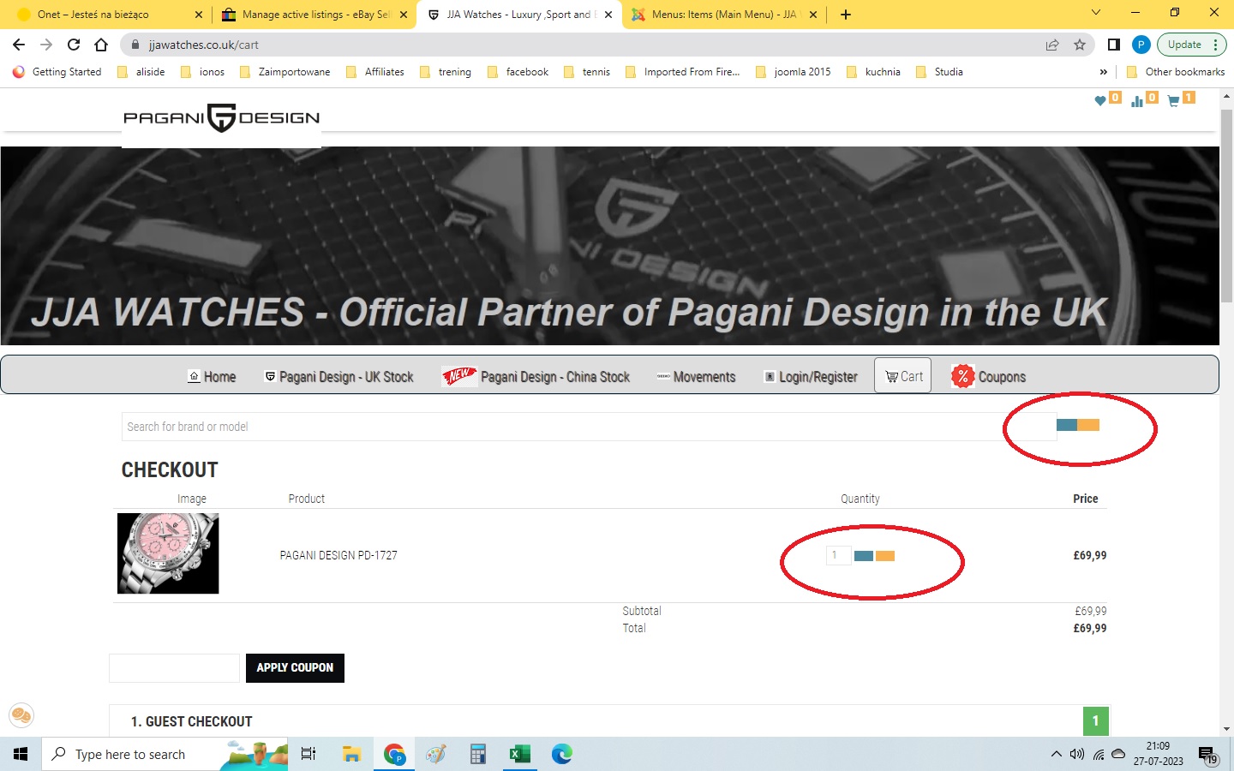
Task: Click the address bar URL
Action: (204, 45)
